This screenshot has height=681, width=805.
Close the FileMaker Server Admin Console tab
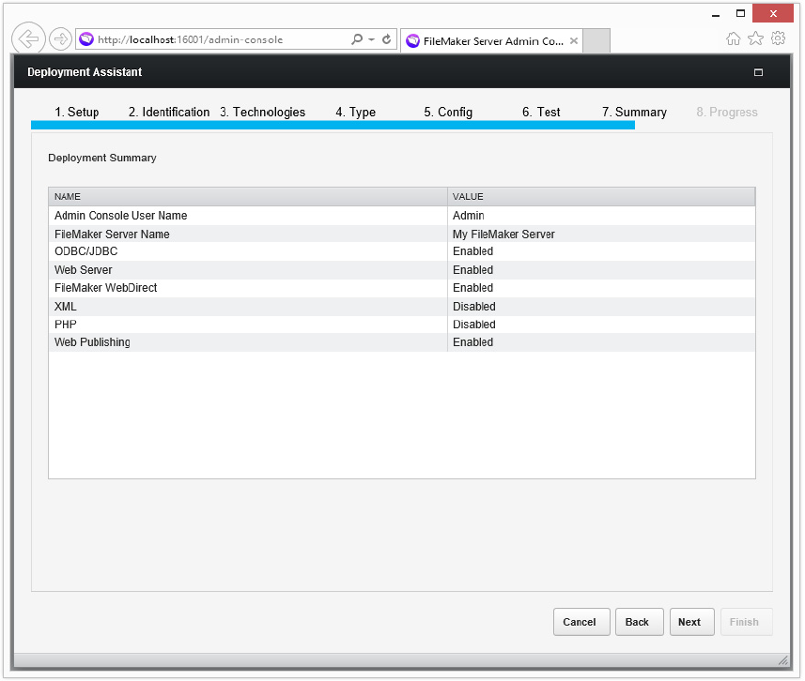pos(574,40)
